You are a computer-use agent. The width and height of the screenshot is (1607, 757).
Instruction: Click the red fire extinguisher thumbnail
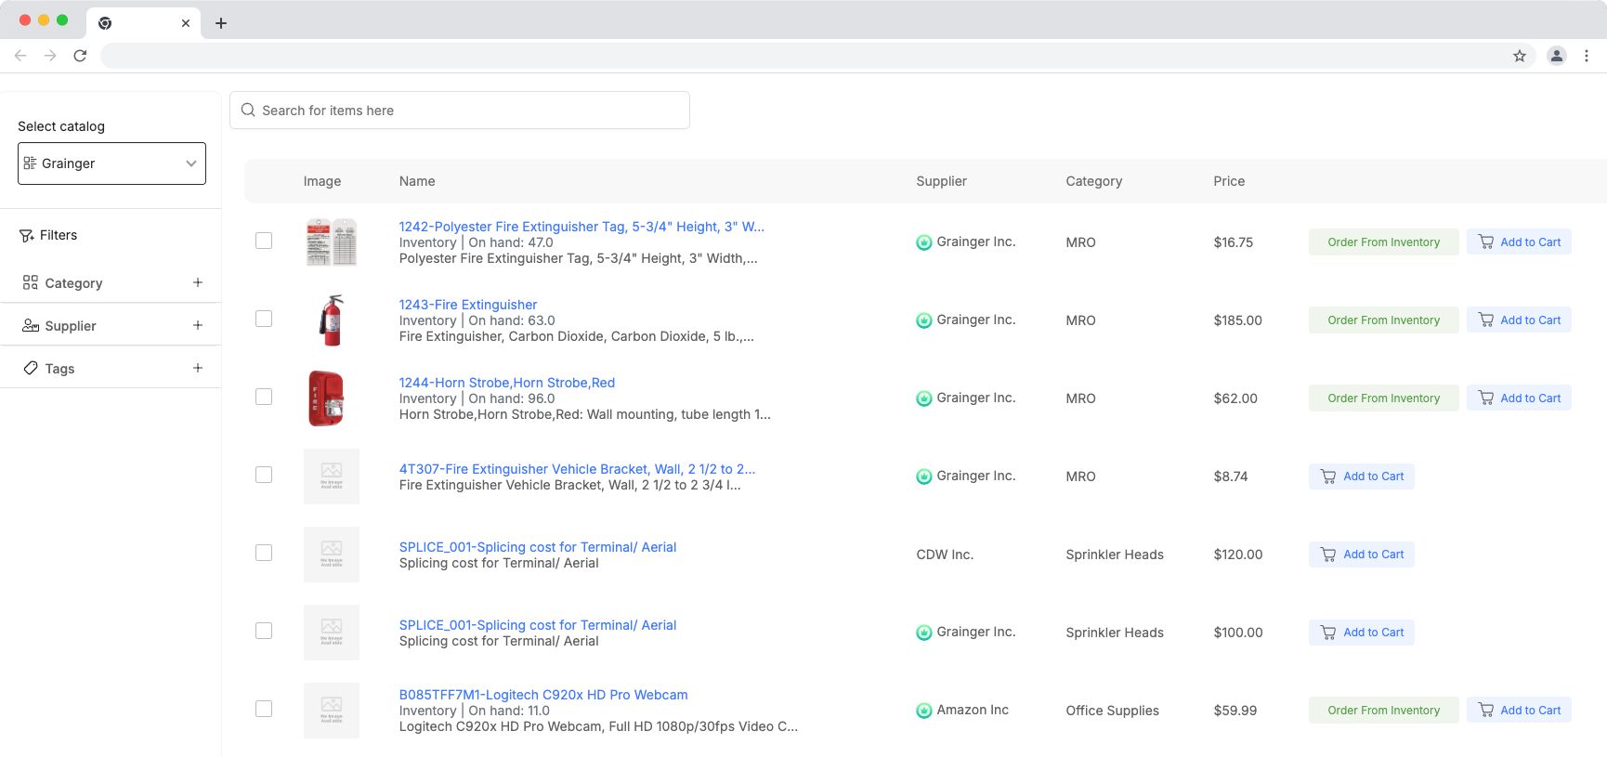point(332,320)
